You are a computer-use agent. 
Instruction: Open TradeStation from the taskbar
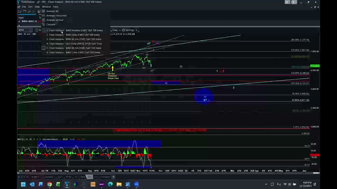(67, 184)
